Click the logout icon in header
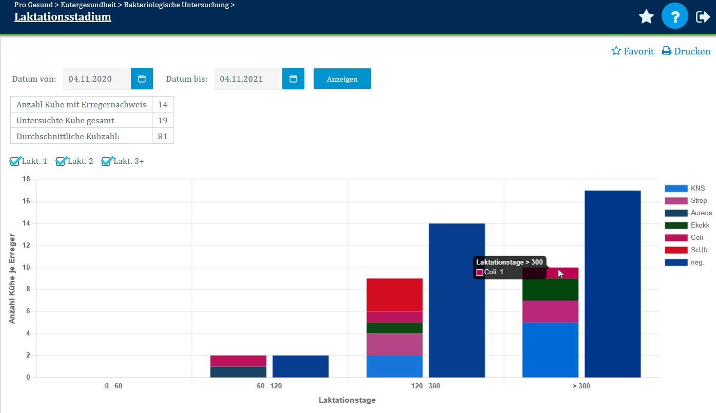This screenshot has width=716, height=413. [702, 17]
